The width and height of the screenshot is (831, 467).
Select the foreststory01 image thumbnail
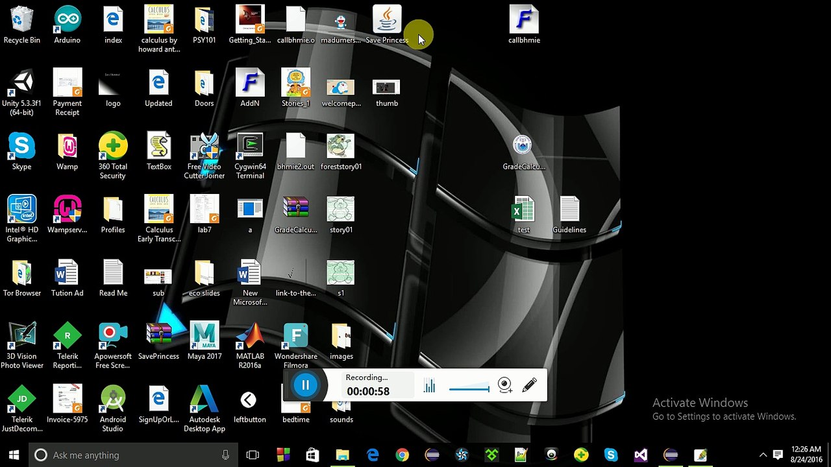point(341,152)
